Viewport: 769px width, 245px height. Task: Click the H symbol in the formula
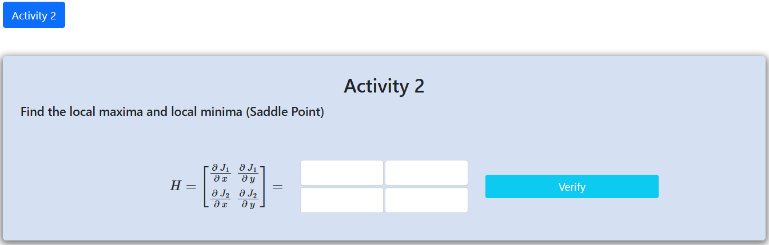176,186
